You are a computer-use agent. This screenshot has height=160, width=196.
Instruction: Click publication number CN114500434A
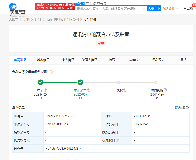[57, 124]
